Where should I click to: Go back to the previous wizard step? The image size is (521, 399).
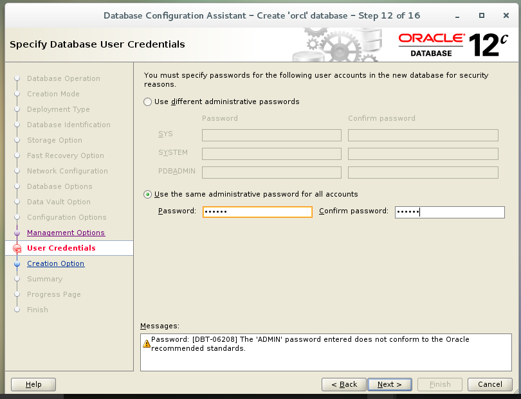(x=343, y=384)
